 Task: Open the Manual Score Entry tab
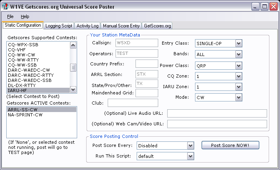(x=121, y=26)
